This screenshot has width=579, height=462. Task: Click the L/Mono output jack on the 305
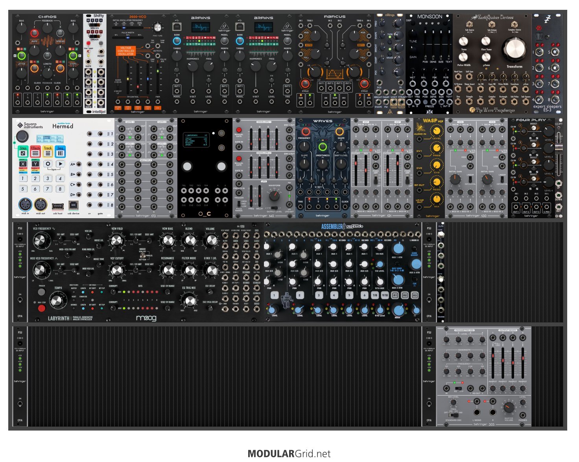pyautogui.click(x=477, y=412)
